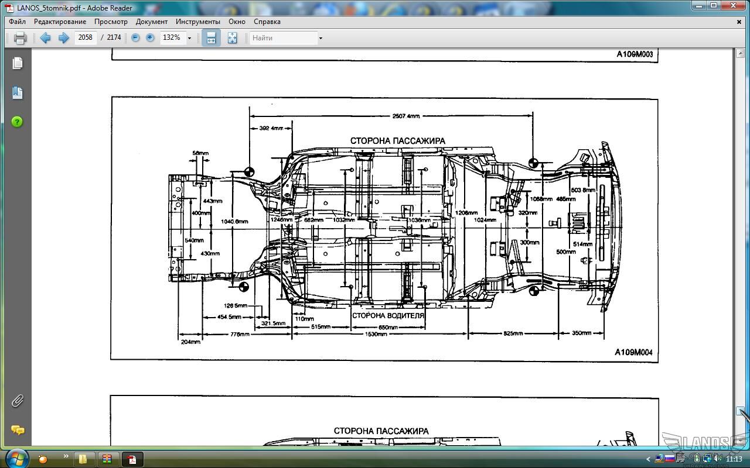The image size is (750, 468).
Task: Open the Файл menu
Action: [x=17, y=22]
